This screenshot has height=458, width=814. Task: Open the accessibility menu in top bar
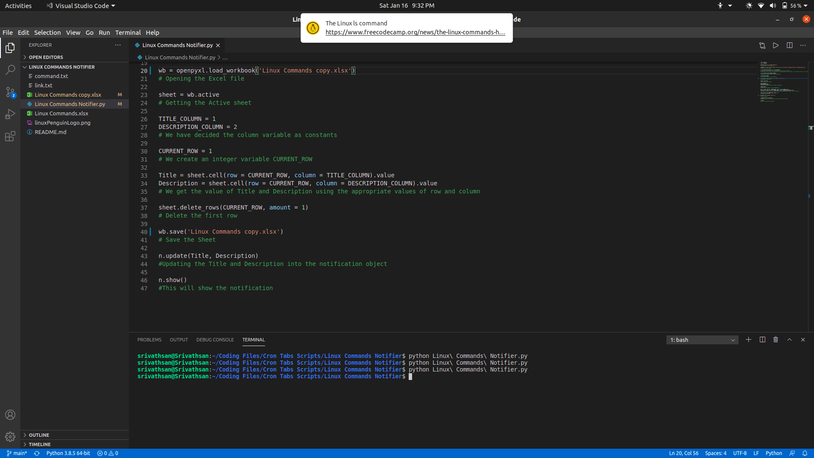coord(724,6)
